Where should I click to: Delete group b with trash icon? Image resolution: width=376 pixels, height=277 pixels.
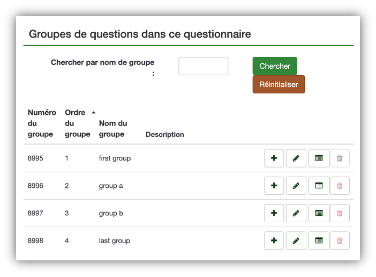point(340,213)
